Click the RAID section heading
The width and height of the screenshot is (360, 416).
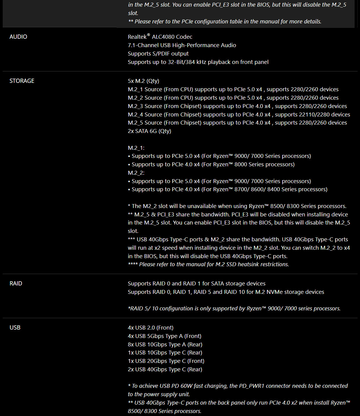(16, 284)
